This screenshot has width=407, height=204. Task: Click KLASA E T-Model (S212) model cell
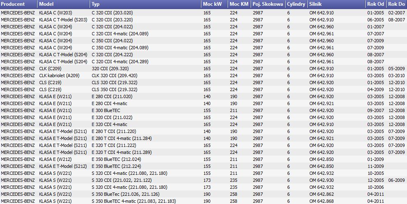(x=63, y=166)
